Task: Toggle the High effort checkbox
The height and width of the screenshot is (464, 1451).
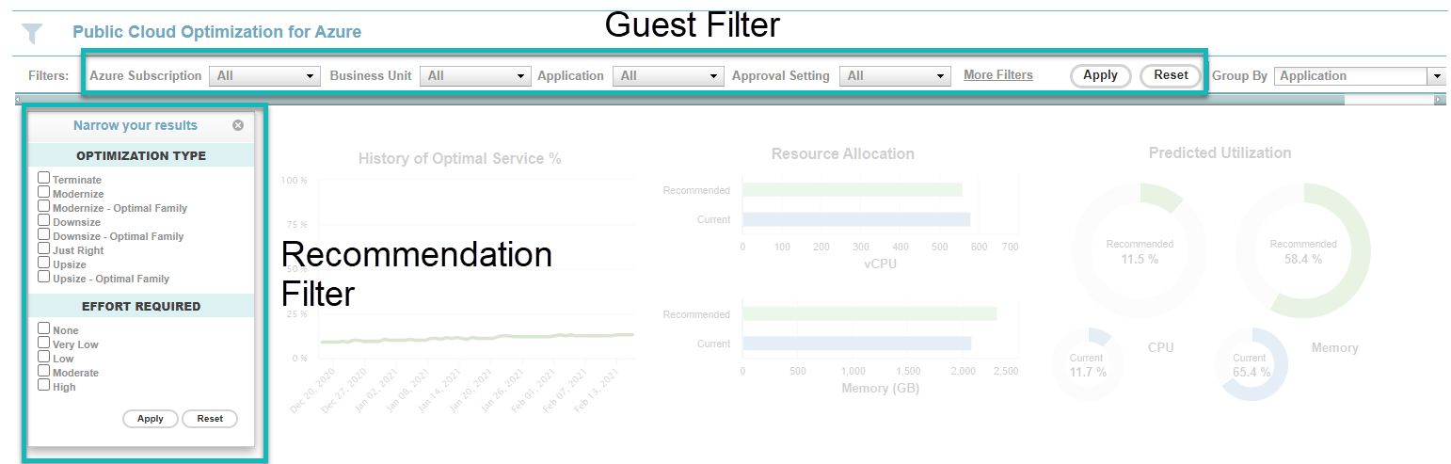Action: pos(44,385)
